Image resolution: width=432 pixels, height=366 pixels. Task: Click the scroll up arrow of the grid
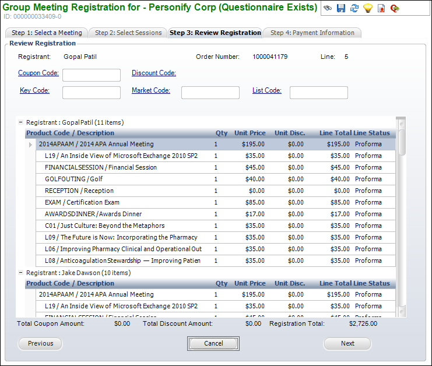pyautogui.click(x=402, y=124)
